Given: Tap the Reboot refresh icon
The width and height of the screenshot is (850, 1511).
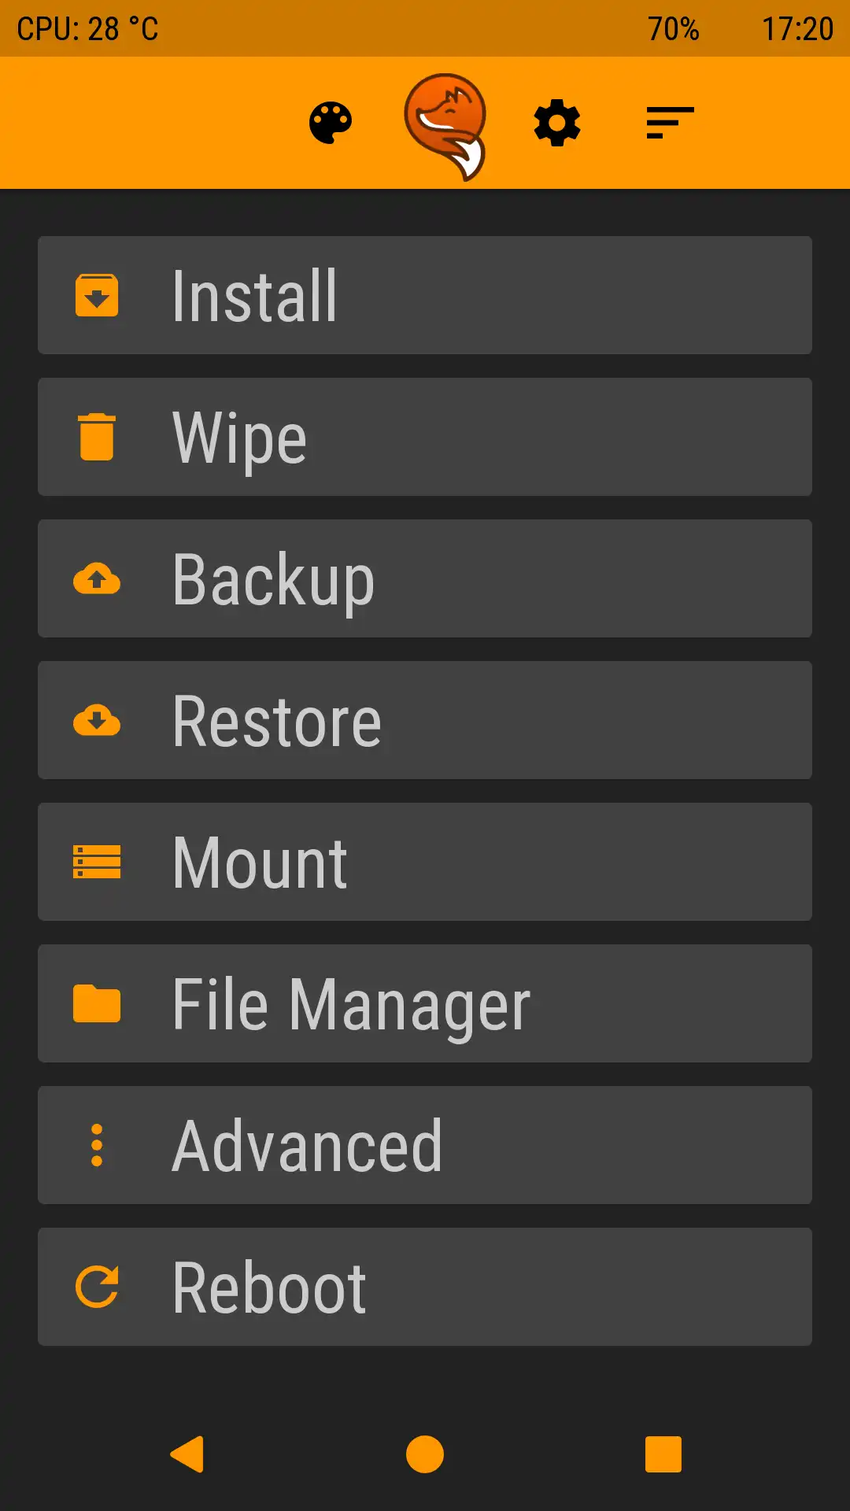Looking at the screenshot, I should 96,1287.
